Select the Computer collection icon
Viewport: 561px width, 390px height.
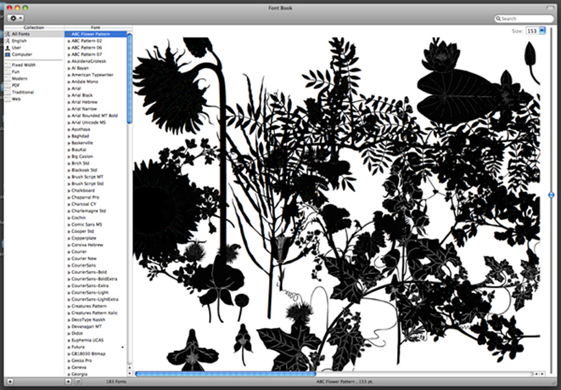point(8,54)
